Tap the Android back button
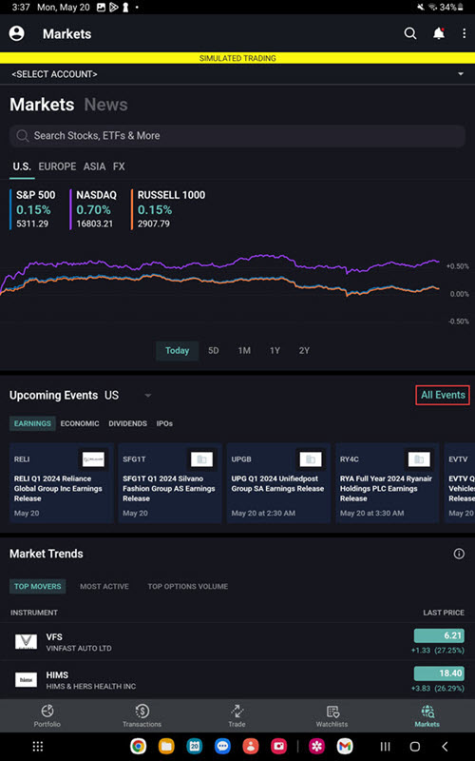Screen dimensions: 475x761 tap(445, 746)
